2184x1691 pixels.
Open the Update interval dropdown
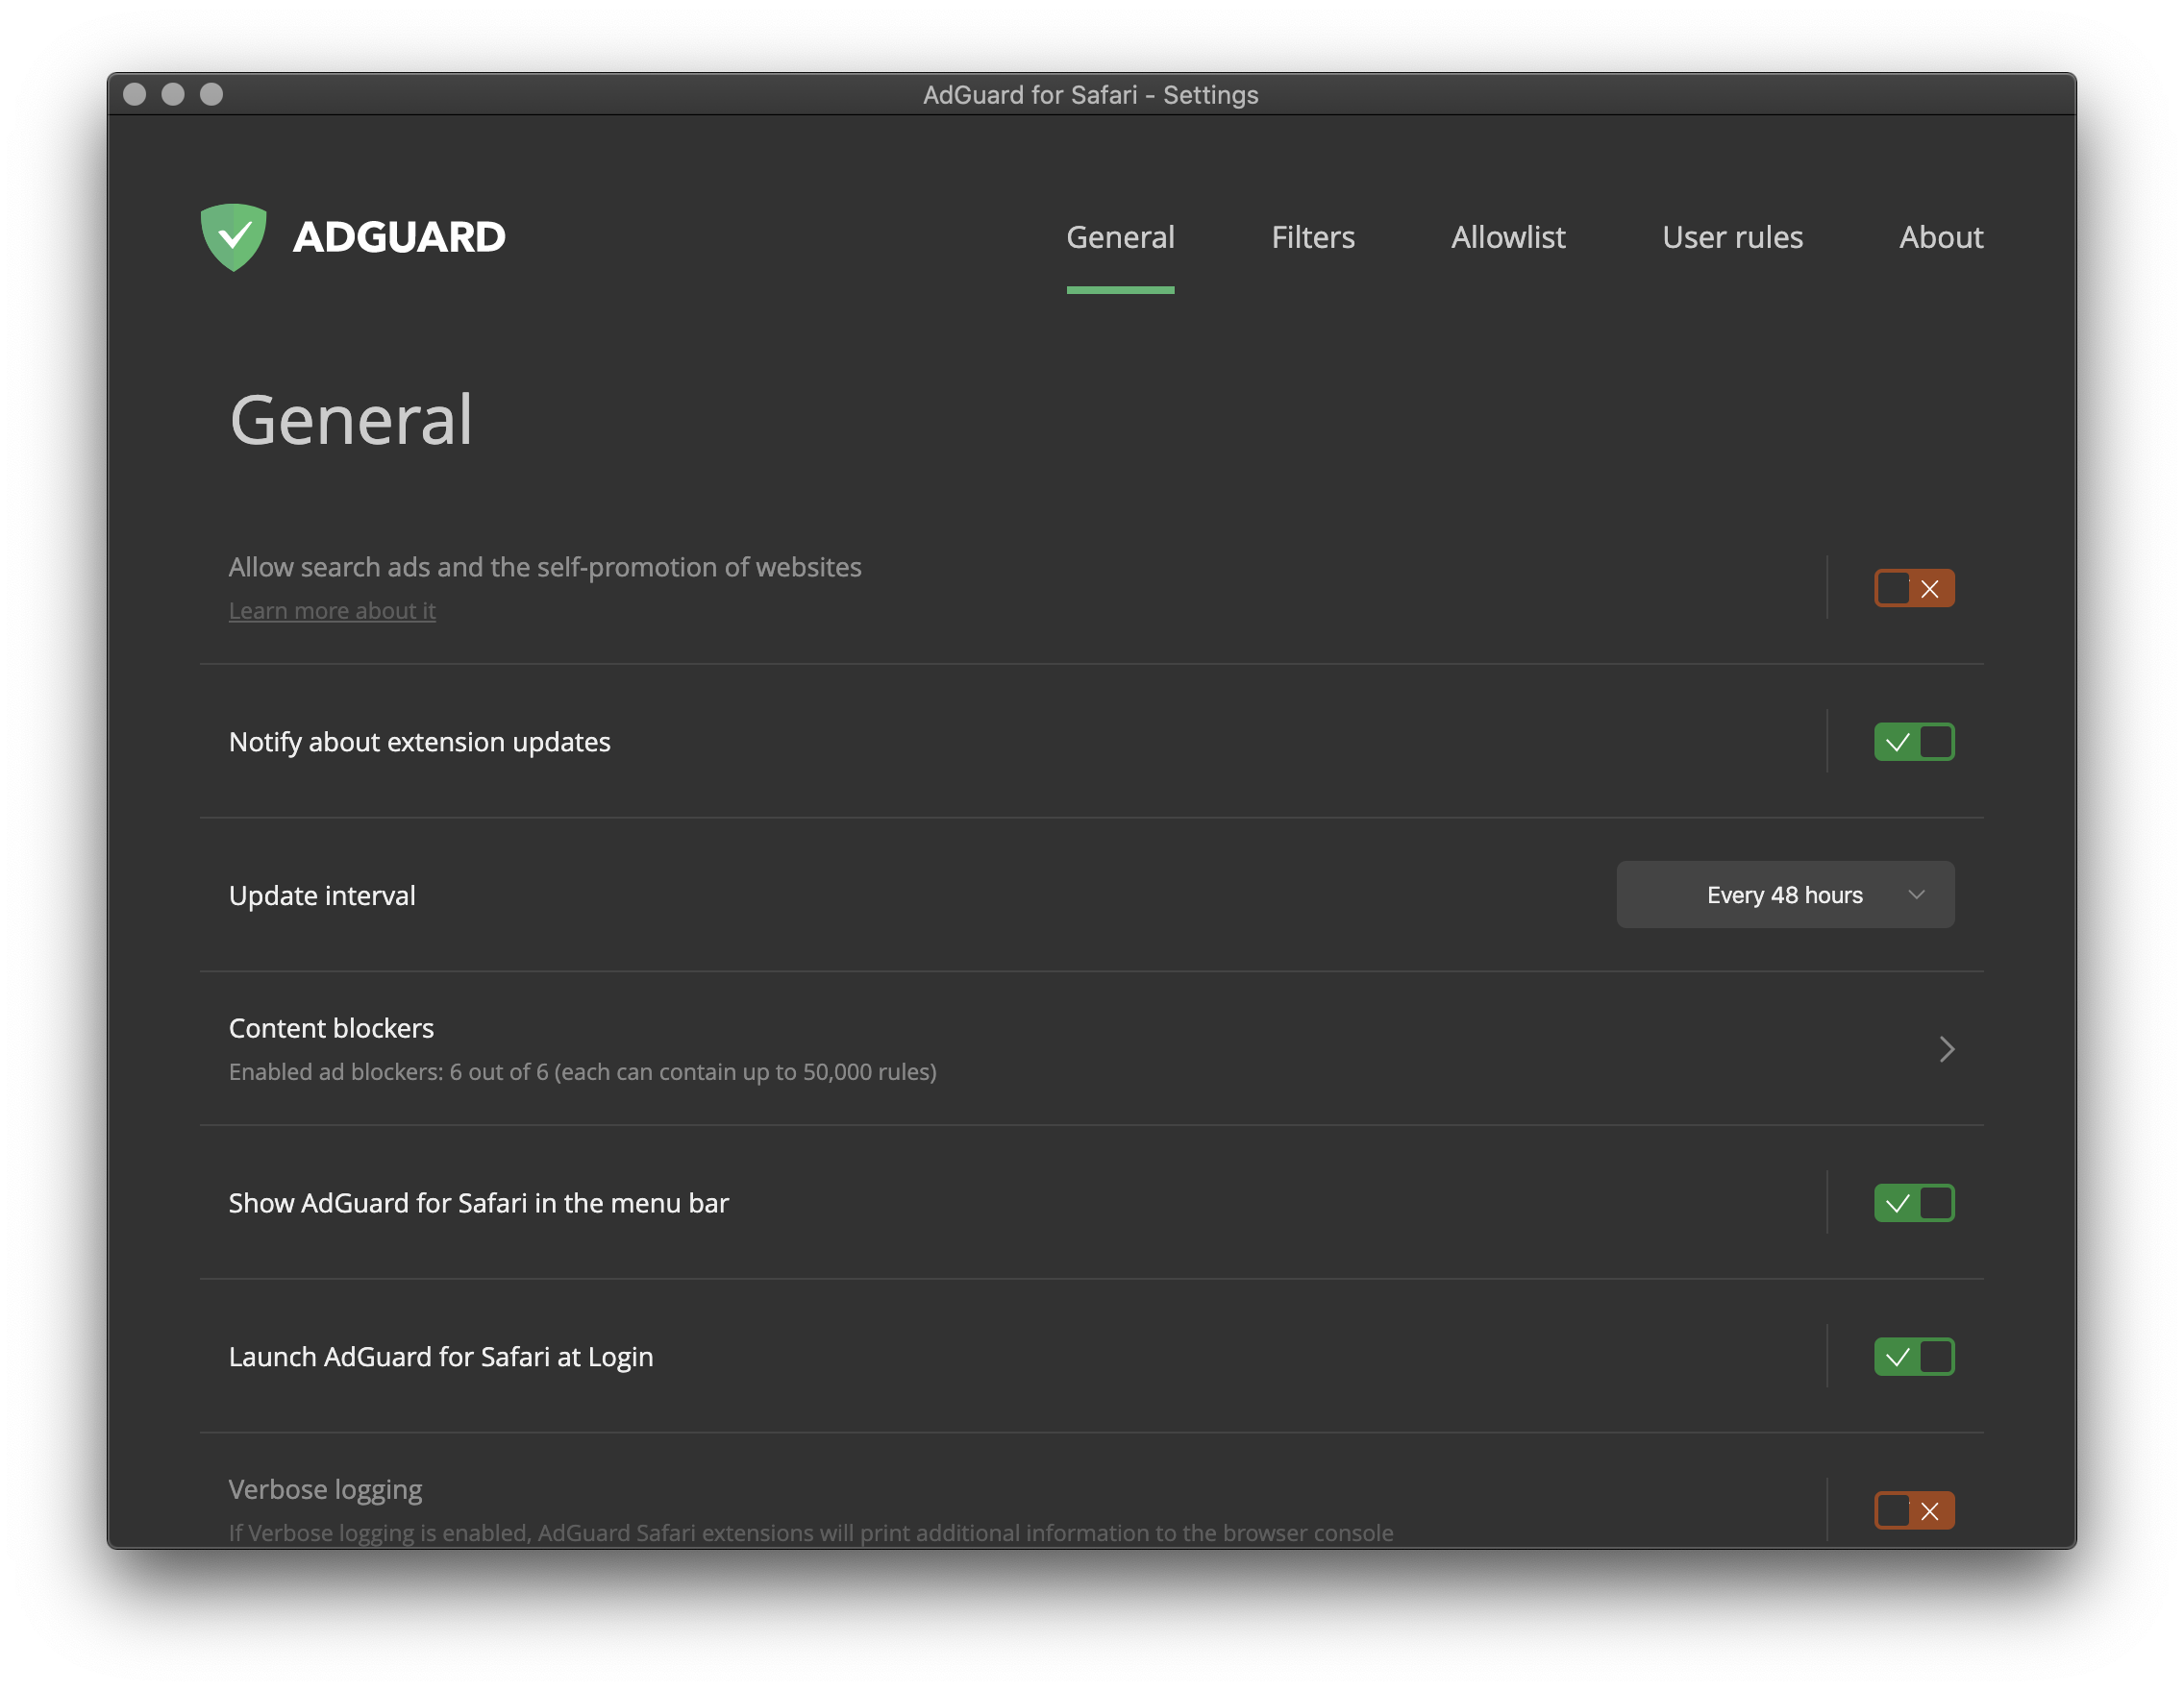[x=1785, y=895]
